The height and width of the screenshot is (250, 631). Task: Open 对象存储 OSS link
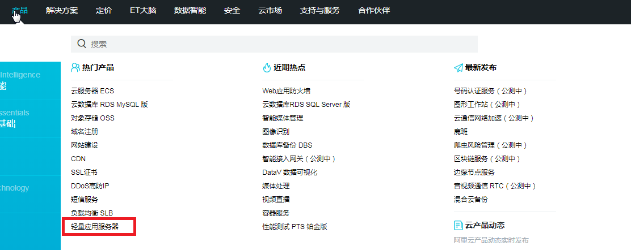point(93,118)
